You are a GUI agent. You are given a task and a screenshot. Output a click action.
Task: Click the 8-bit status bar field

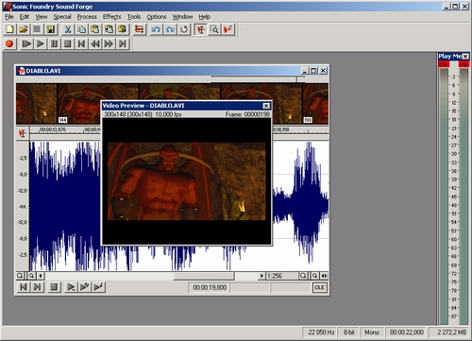(x=348, y=332)
